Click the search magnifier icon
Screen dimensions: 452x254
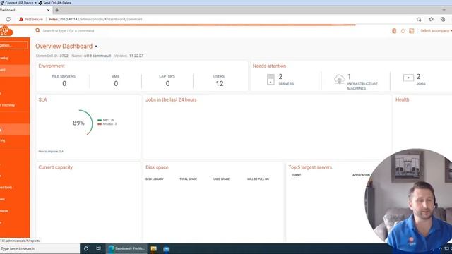coord(37,30)
